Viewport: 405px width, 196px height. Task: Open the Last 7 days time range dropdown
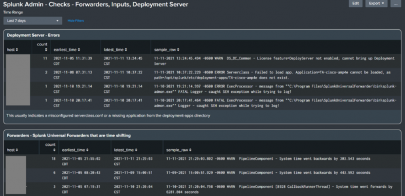pyautogui.click(x=33, y=21)
